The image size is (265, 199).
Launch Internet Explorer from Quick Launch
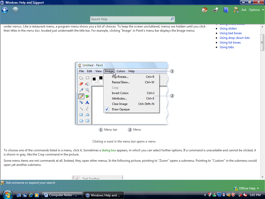tap(31, 195)
